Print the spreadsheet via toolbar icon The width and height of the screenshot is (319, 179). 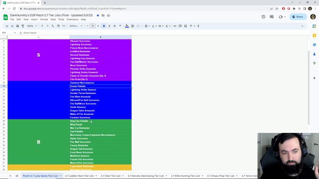coord(17,26)
